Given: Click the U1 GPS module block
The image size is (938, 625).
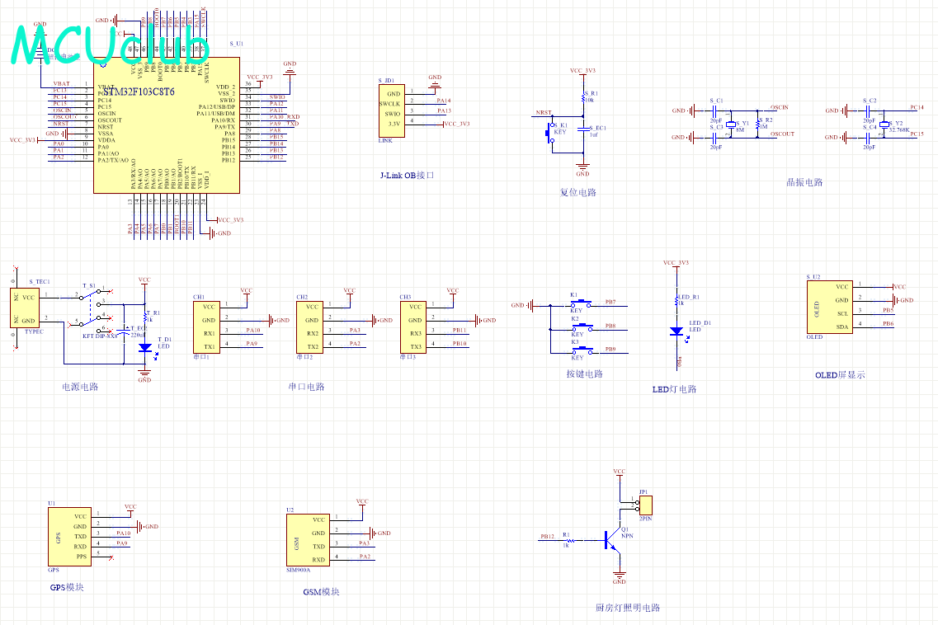Looking at the screenshot, I should [x=68, y=537].
